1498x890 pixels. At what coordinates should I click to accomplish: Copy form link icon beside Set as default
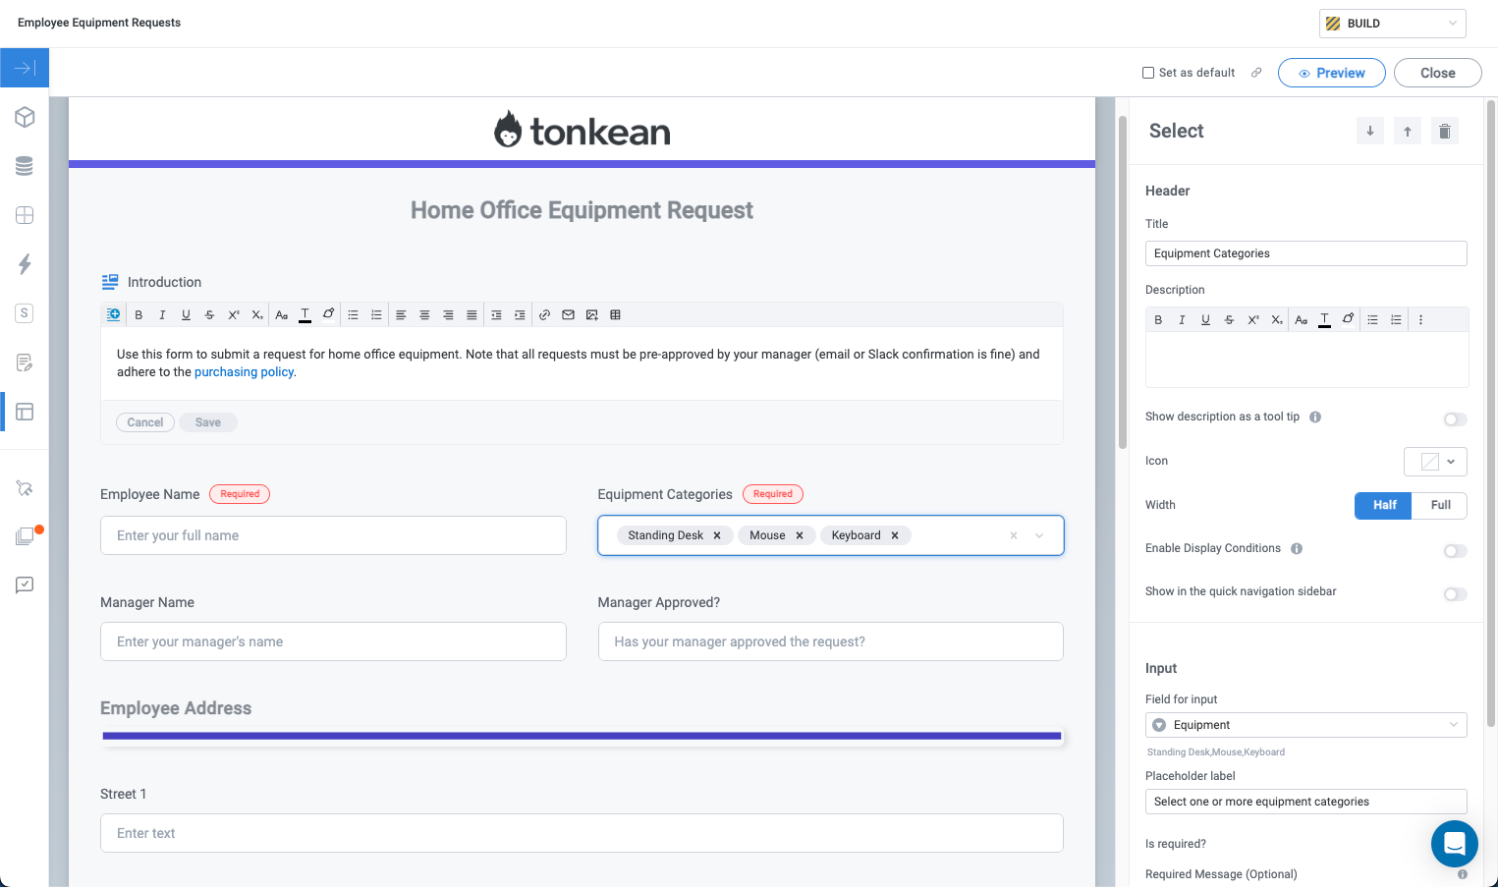coord(1256,73)
